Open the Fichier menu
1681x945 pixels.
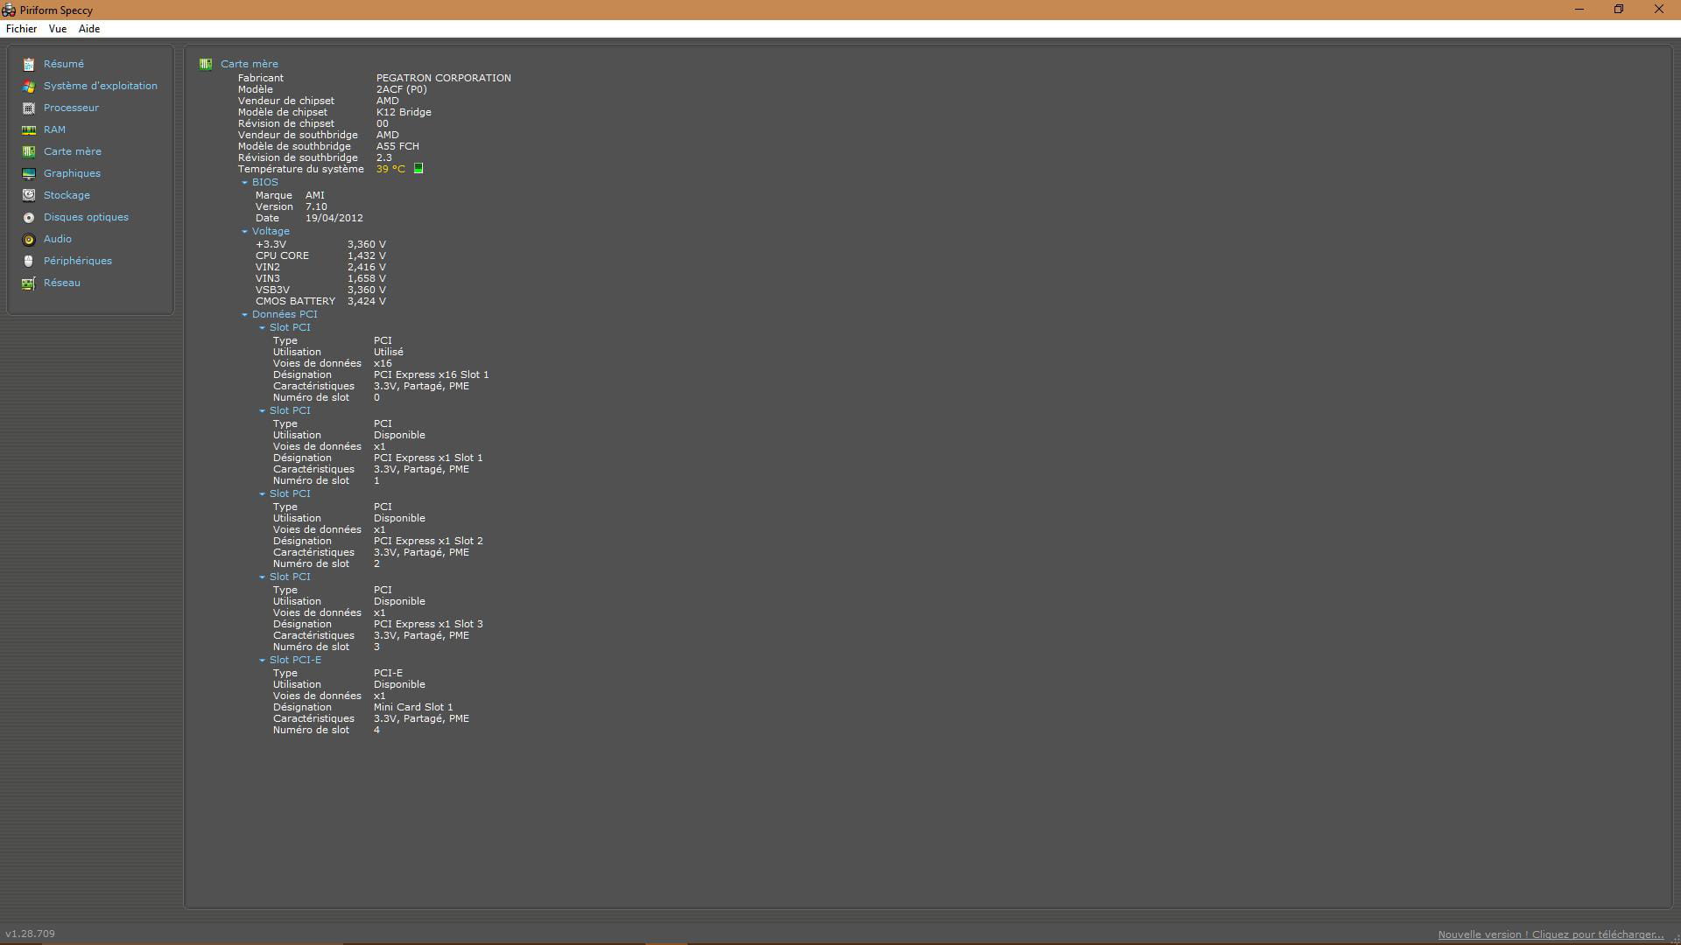pos(22,29)
